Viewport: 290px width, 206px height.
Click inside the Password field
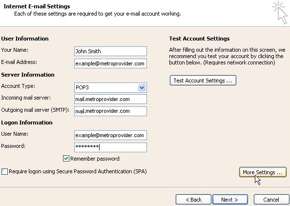pyautogui.click(x=110, y=147)
